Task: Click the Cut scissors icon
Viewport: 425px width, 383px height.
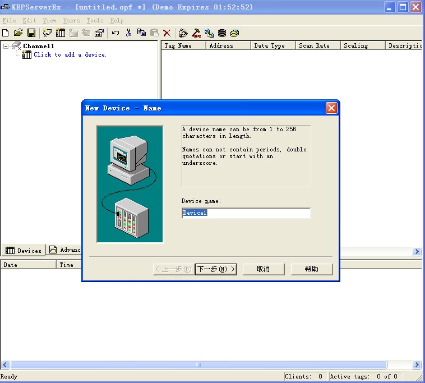Action: pos(128,33)
